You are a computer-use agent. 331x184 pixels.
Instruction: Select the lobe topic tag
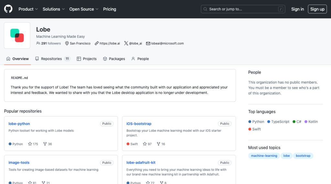point(286,156)
